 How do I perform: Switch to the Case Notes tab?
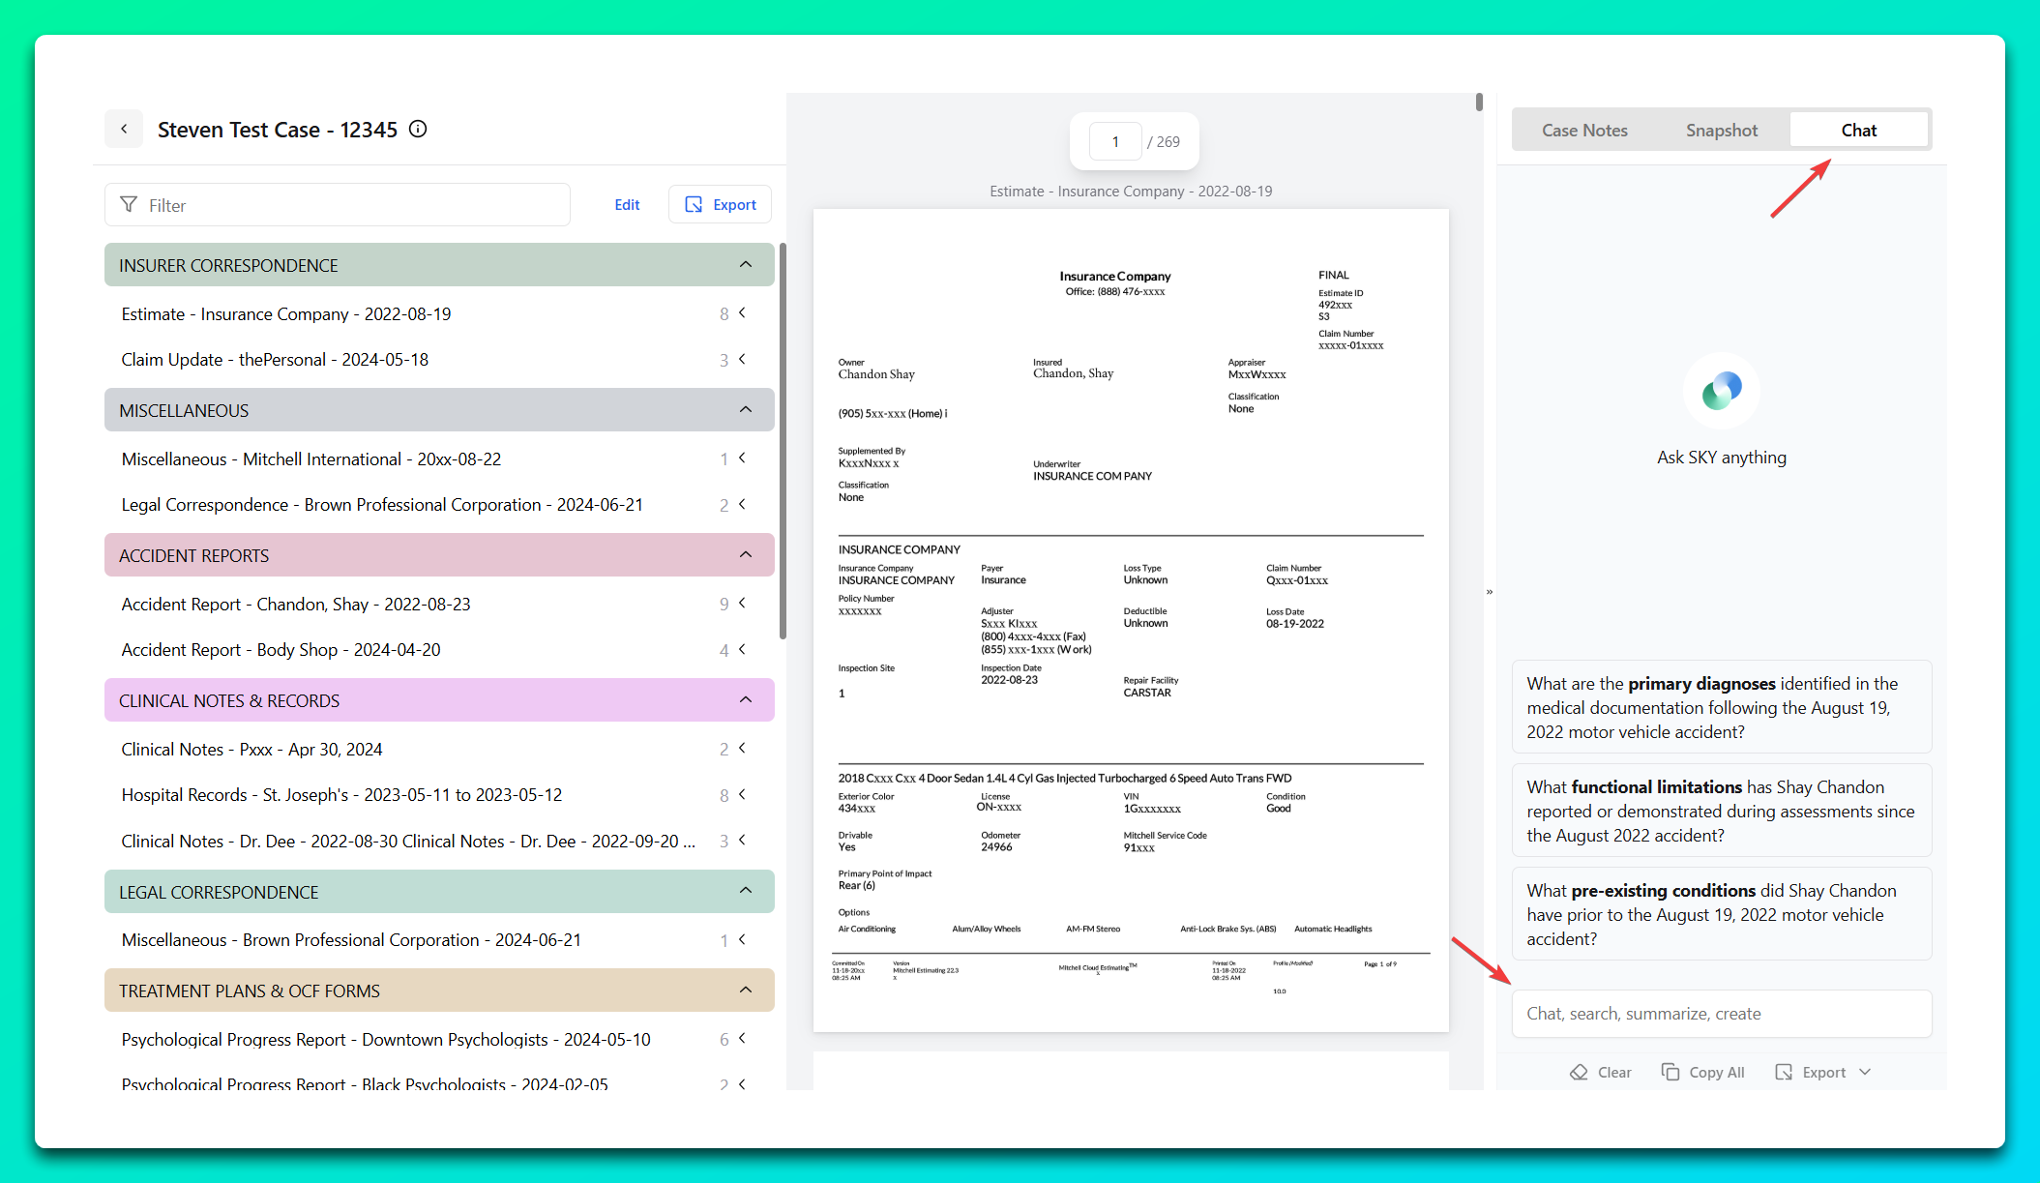[x=1584, y=130]
